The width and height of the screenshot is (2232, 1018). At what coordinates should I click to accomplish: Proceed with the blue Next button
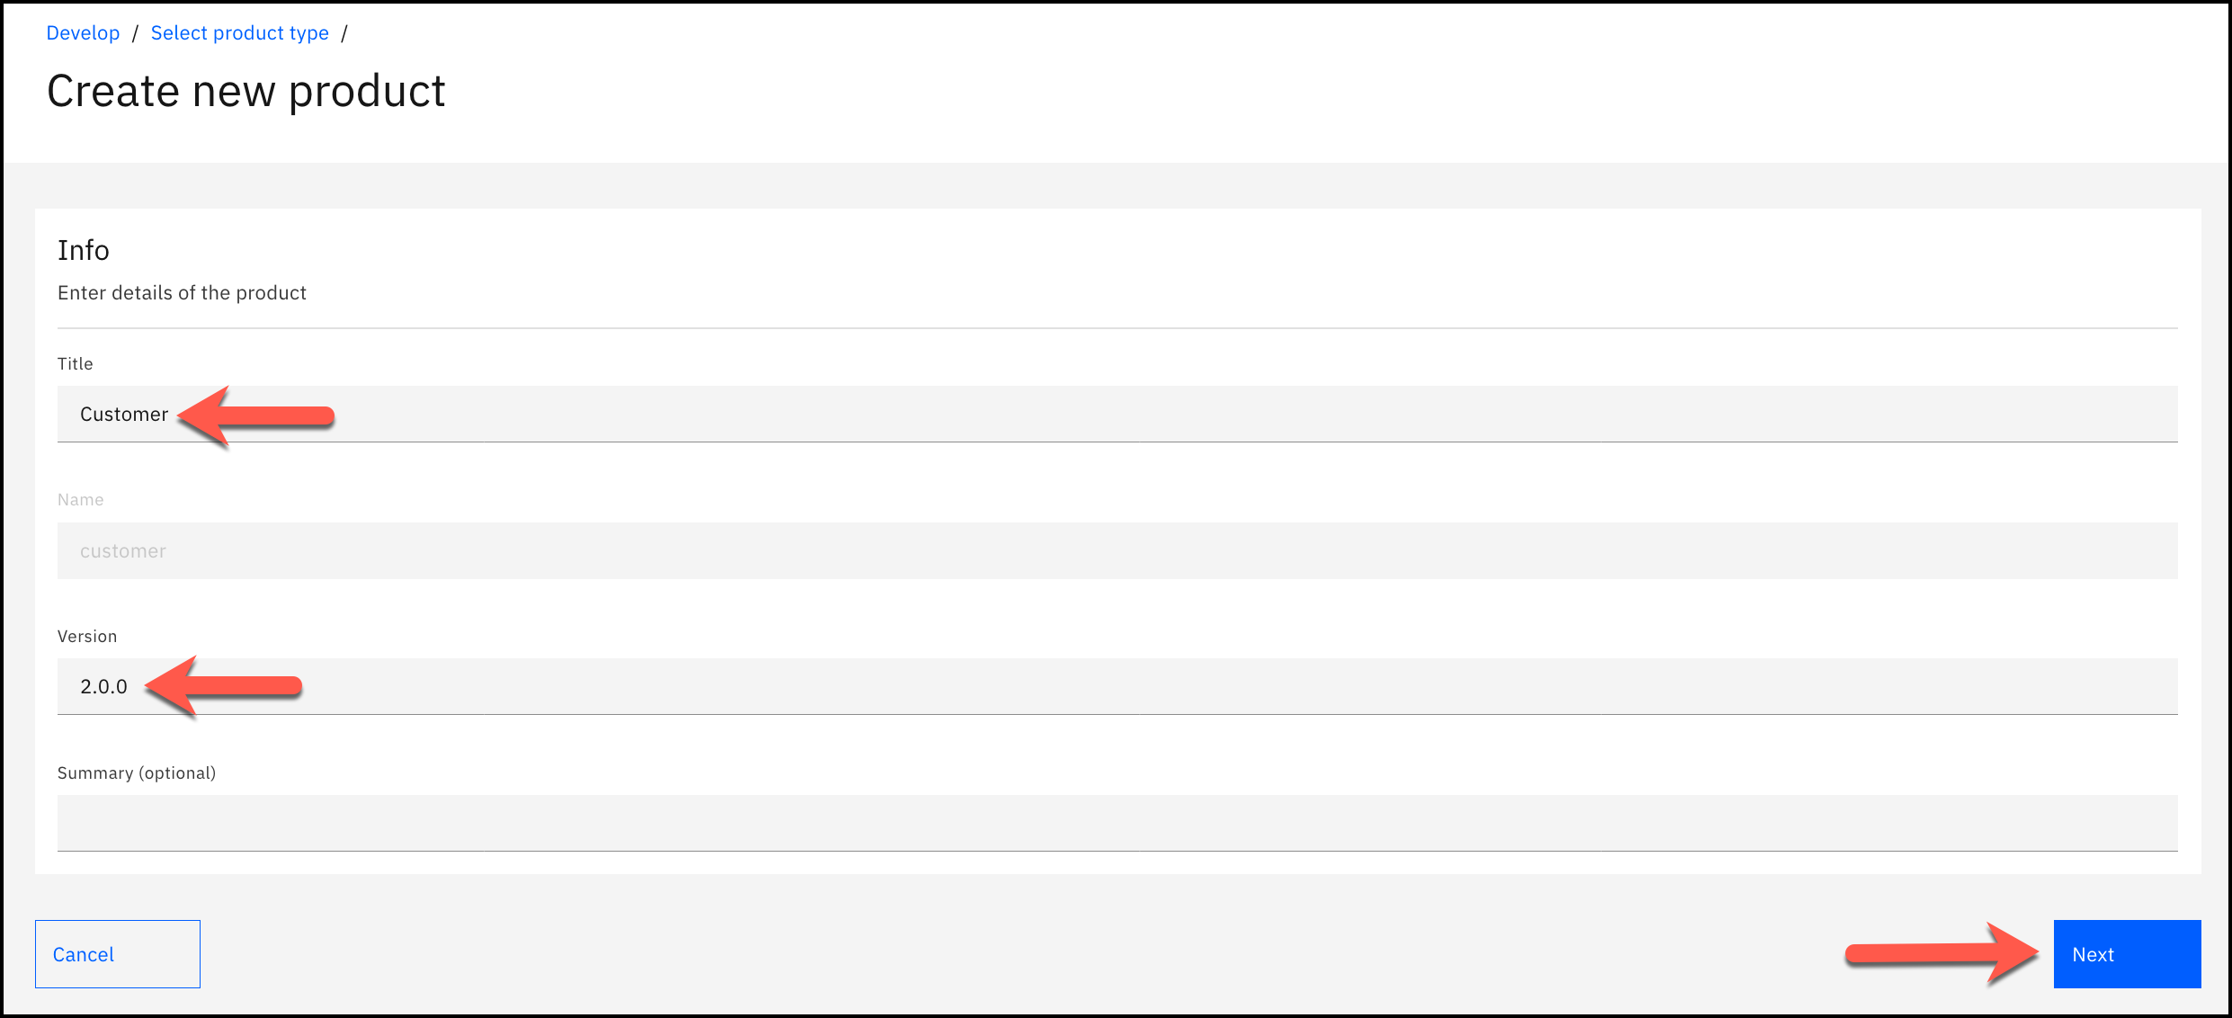click(2126, 954)
